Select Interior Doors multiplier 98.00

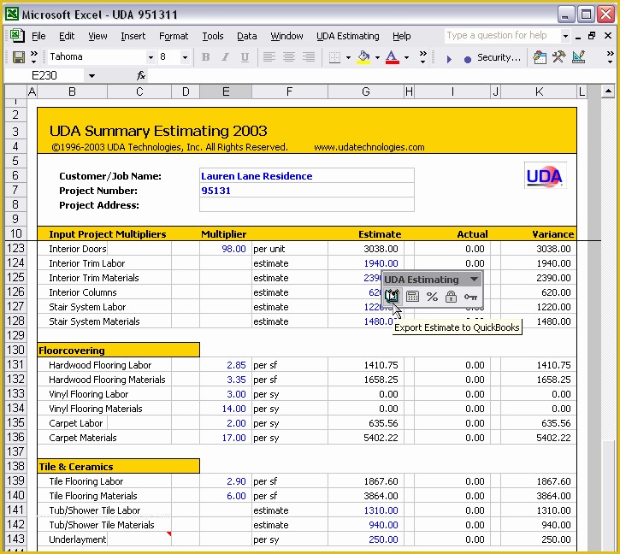tap(226, 249)
